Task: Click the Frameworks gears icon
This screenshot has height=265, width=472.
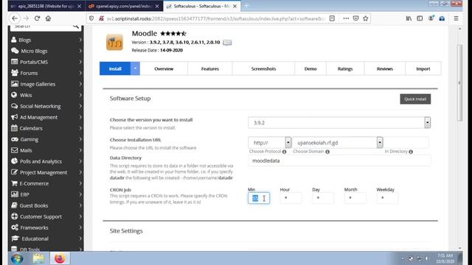Action: 15,227
